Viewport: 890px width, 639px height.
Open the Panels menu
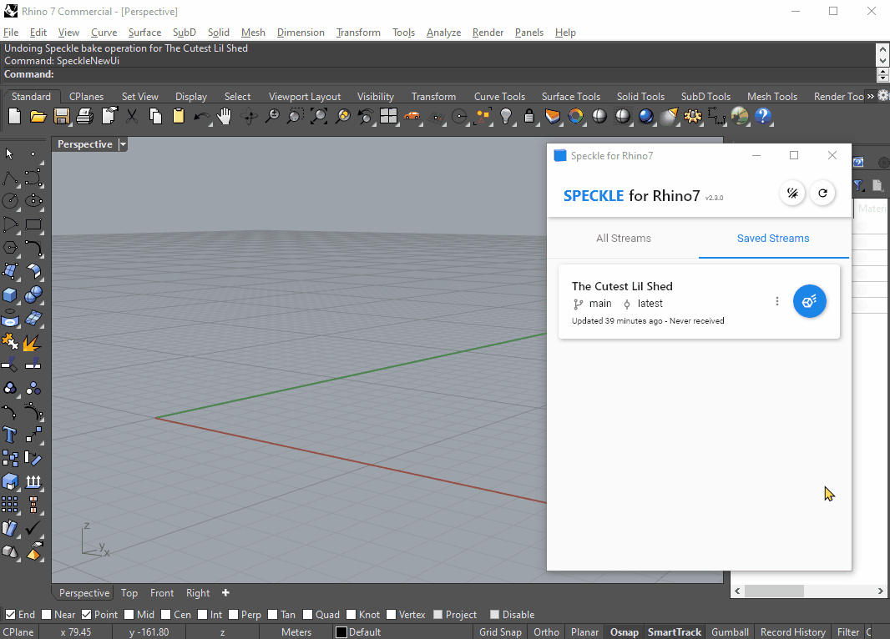point(529,33)
